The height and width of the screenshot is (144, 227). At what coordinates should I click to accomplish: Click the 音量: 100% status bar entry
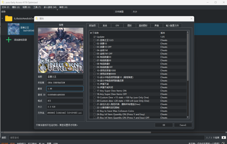pos(52,143)
